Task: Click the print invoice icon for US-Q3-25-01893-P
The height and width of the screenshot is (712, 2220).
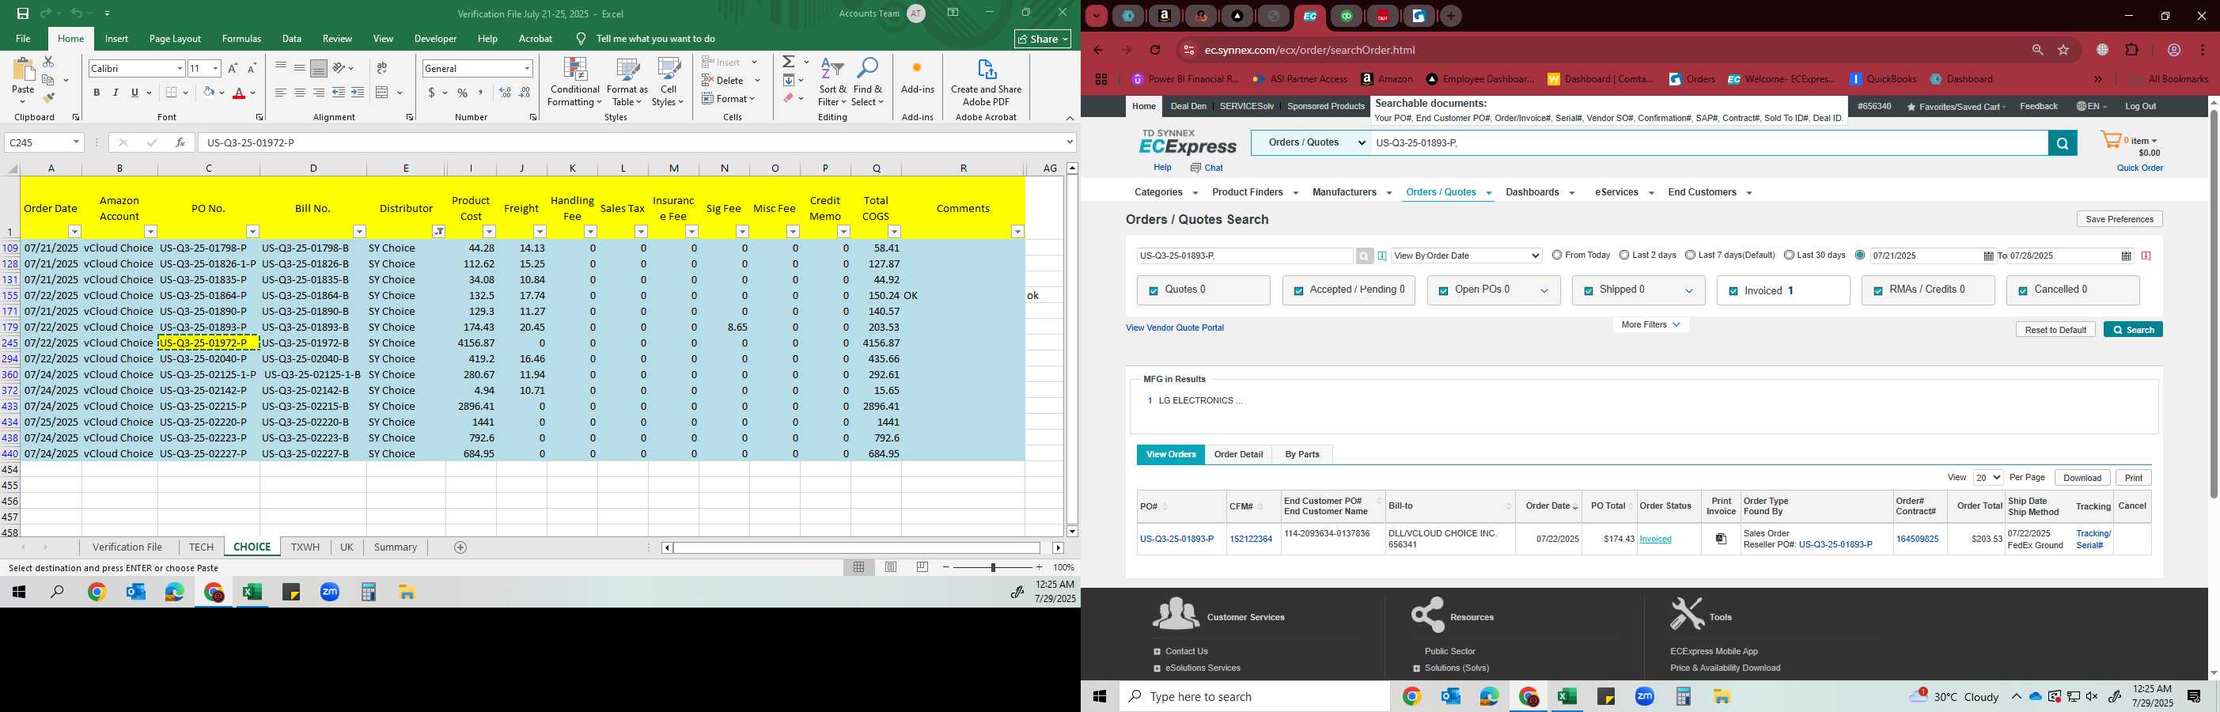Action: point(1721,539)
